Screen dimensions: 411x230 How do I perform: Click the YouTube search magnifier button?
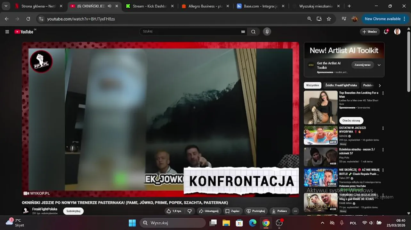tap(253, 32)
